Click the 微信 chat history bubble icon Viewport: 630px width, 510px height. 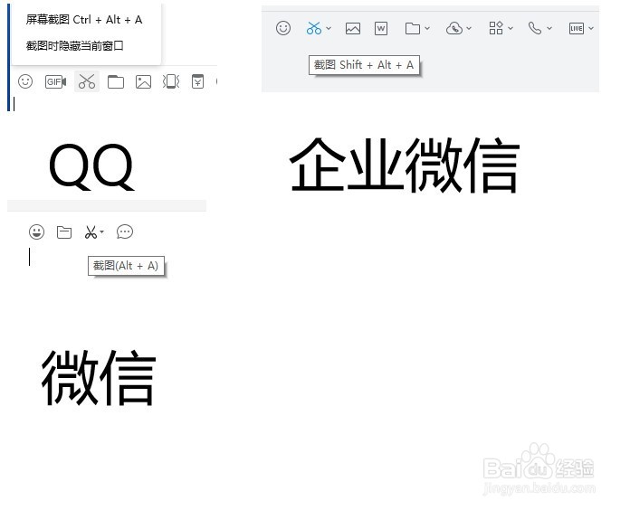tap(125, 231)
